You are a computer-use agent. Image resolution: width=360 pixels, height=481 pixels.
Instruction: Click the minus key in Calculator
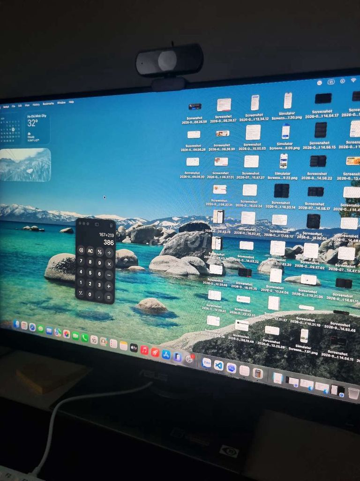(109, 275)
